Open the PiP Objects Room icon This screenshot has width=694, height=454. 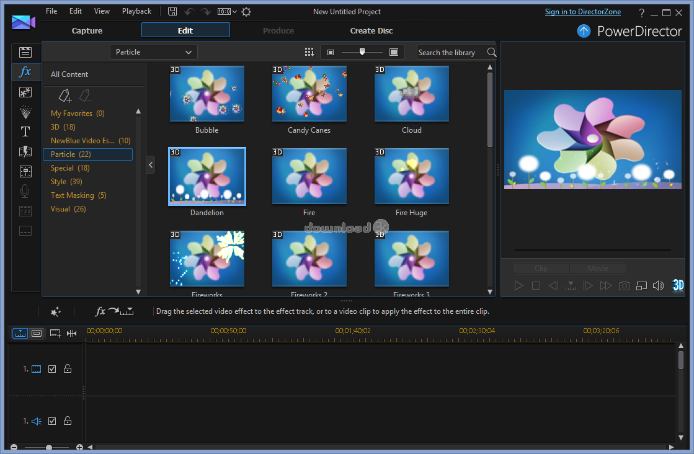pyautogui.click(x=25, y=92)
